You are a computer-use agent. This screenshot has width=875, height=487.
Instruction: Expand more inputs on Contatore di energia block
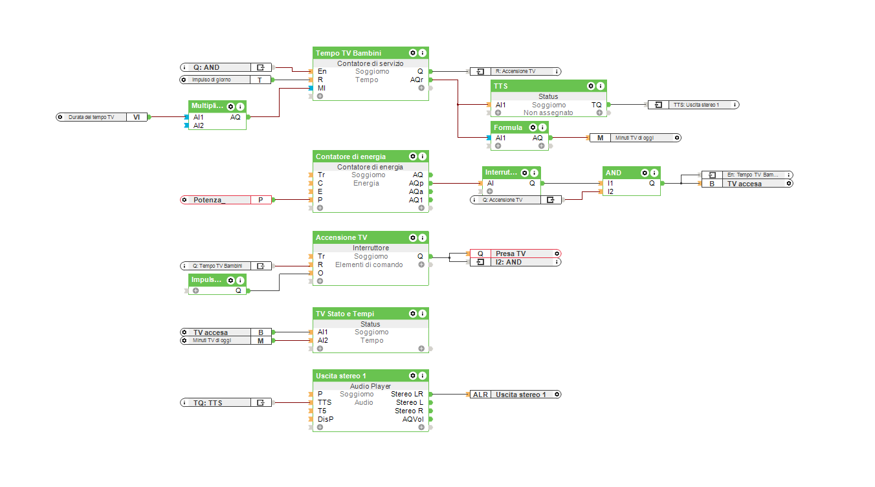(x=320, y=208)
